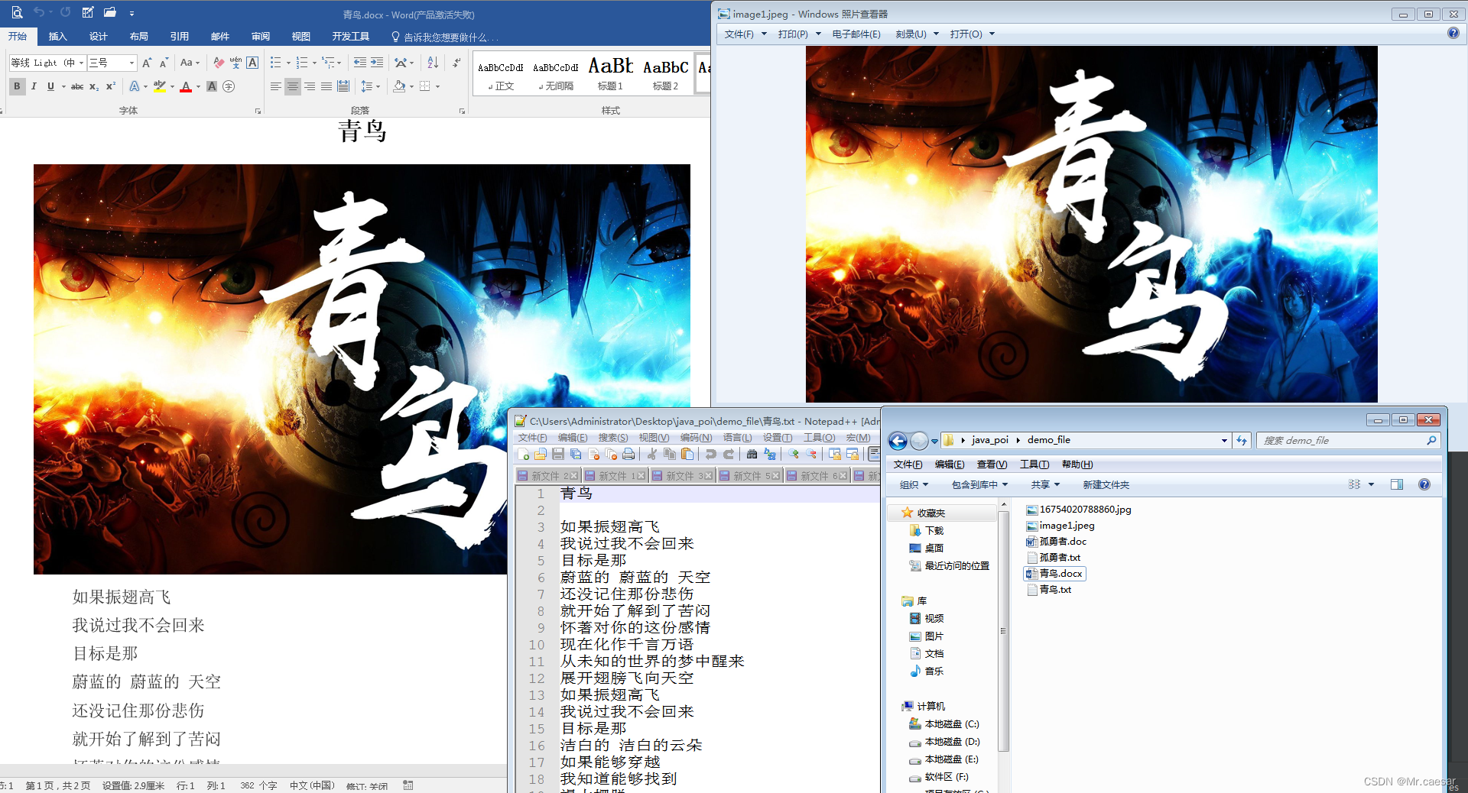Open the 编码(N) menu in Notepad++

(696, 438)
